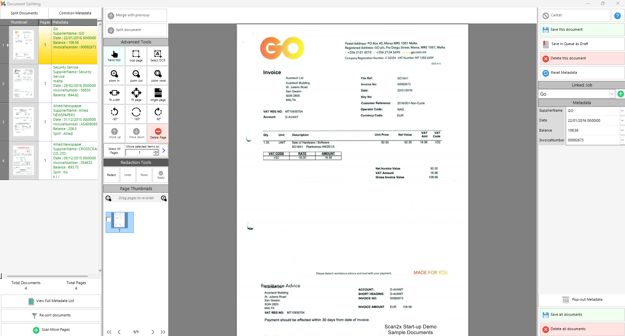The height and width of the screenshot is (336, 625).
Task: Click View Full Metadata List
Action: click(51, 301)
